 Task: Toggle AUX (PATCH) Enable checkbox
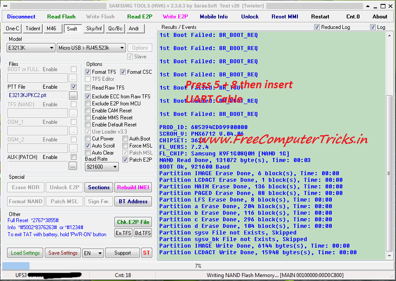tap(73, 157)
